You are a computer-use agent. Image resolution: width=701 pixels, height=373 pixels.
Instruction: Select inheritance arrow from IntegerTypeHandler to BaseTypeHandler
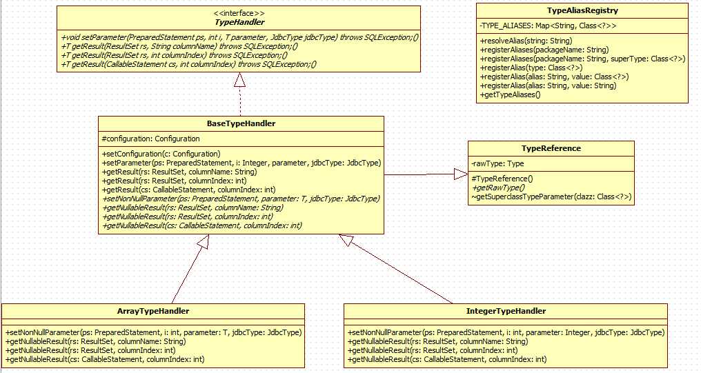point(396,269)
